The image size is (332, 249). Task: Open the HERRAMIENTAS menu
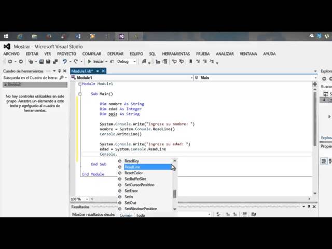176,54
